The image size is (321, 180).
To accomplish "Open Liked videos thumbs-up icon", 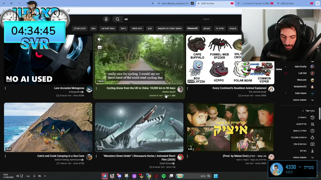I will click(x=312, y=137).
